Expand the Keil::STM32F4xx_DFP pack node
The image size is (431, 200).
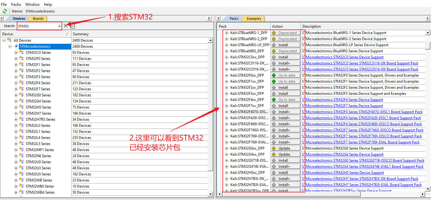point(226,100)
